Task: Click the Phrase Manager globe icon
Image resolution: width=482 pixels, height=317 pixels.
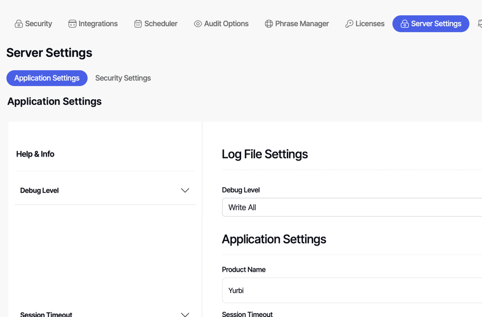Action: 269,24
